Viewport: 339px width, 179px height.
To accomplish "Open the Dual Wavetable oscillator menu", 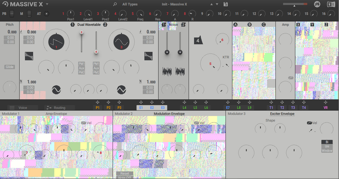I will (x=89, y=25).
